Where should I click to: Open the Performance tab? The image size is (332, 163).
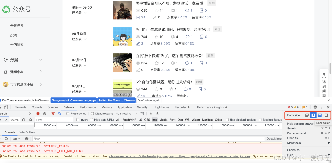(x=88, y=107)
